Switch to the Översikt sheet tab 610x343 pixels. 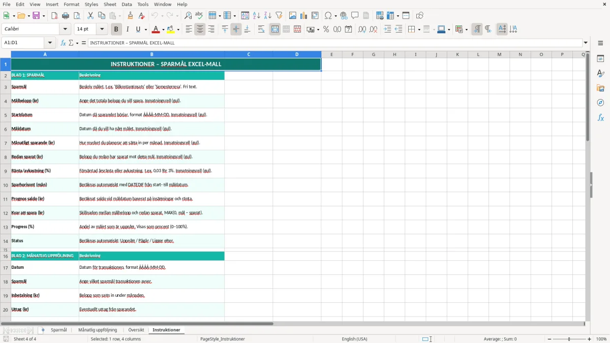(x=136, y=330)
